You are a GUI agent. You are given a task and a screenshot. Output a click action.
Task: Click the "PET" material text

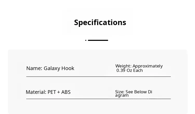(51, 92)
